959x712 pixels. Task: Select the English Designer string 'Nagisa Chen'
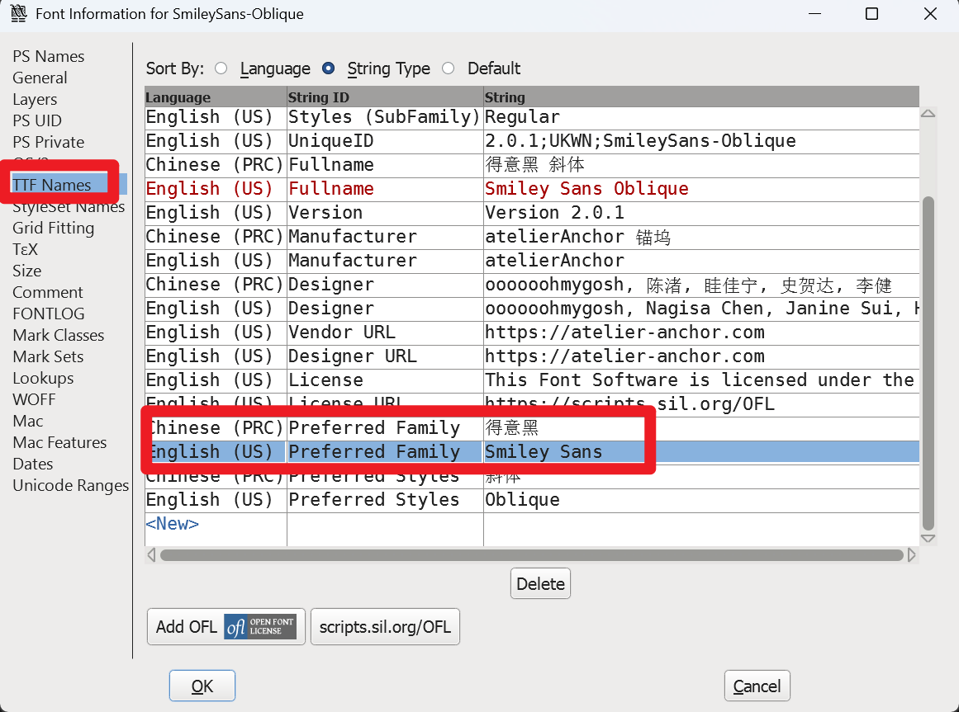tap(701, 309)
